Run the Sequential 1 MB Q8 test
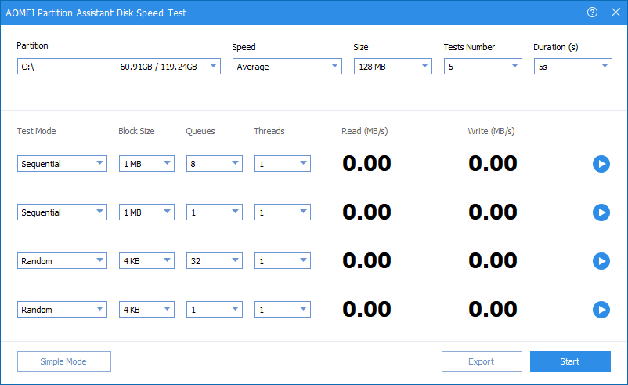Image resolution: width=628 pixels, height=385 pixels. point(601,164)
